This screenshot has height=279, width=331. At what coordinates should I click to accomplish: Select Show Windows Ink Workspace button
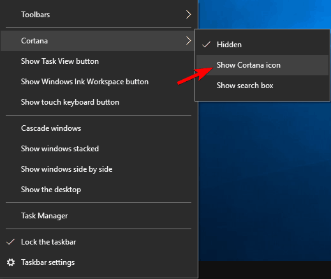(x=99, y=82)
